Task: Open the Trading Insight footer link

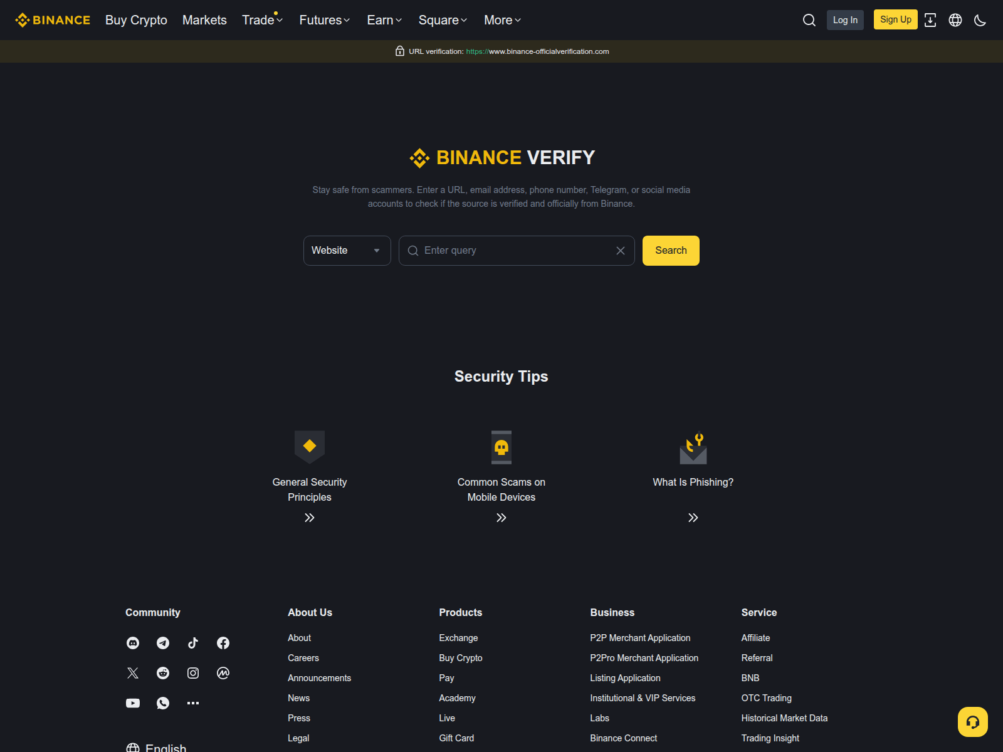Action: coord(770,738)
